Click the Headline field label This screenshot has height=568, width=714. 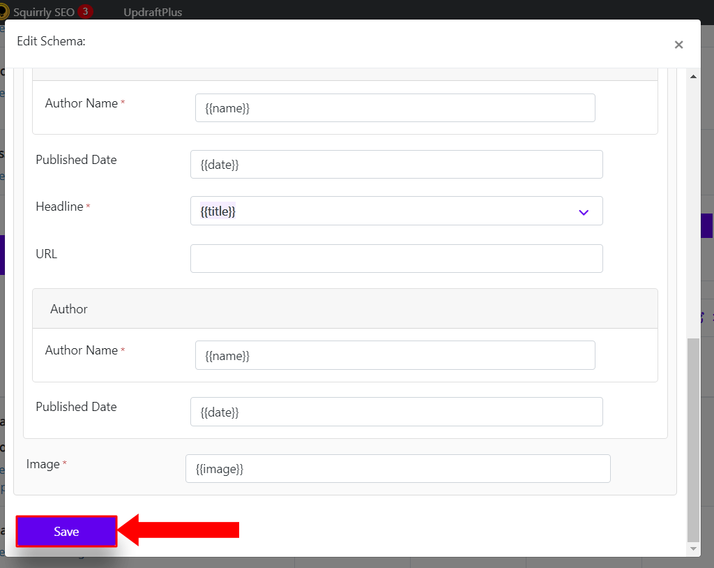point(60,207)
